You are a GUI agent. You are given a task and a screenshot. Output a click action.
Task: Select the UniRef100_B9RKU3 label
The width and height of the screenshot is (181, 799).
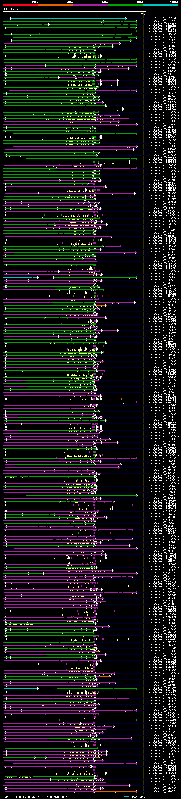coord(162,792)
